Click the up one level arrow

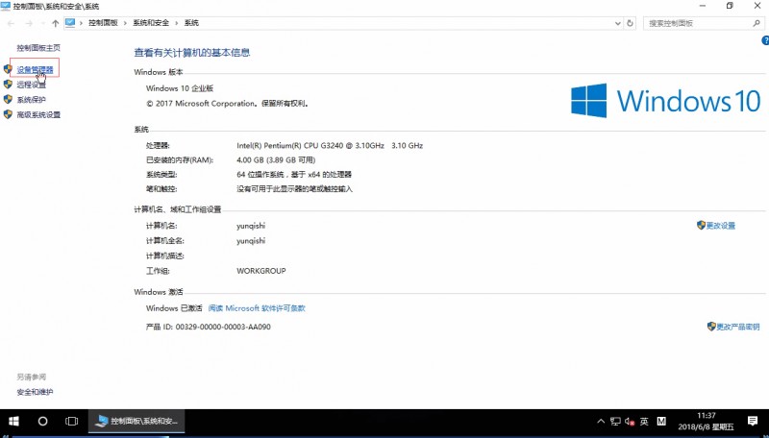tap(56, 23)
